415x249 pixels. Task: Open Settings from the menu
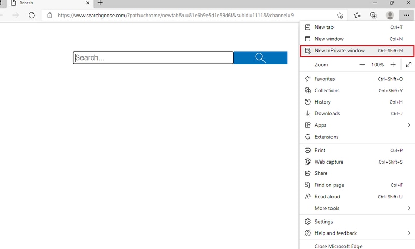pyautogui.click(x=357, y=222)
